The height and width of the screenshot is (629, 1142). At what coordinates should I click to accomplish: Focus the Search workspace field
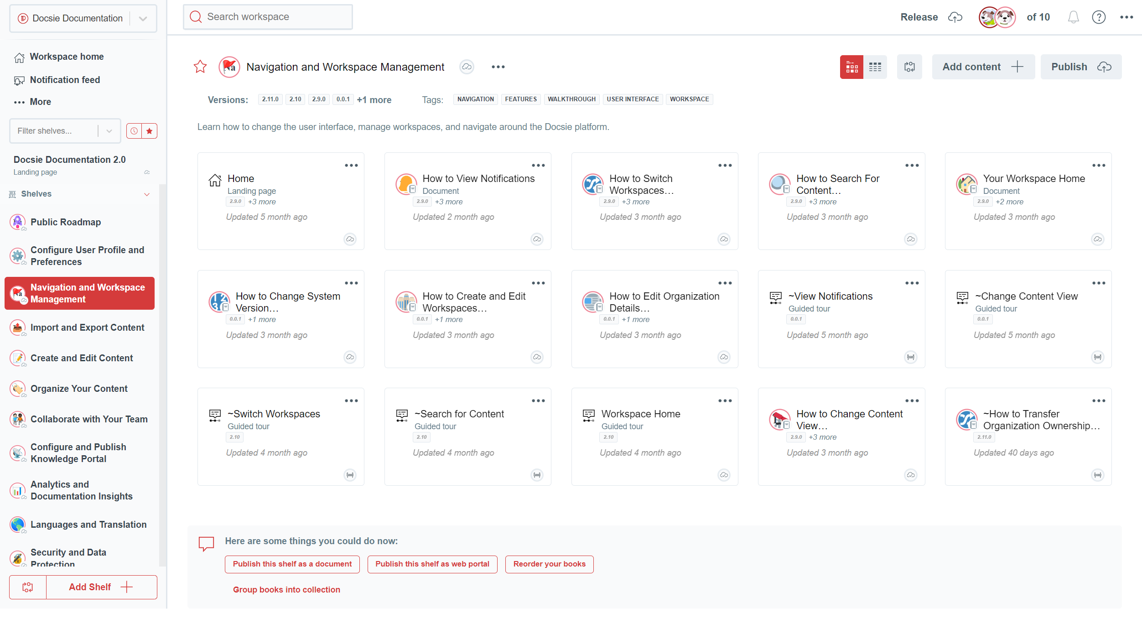coord(268,17)
